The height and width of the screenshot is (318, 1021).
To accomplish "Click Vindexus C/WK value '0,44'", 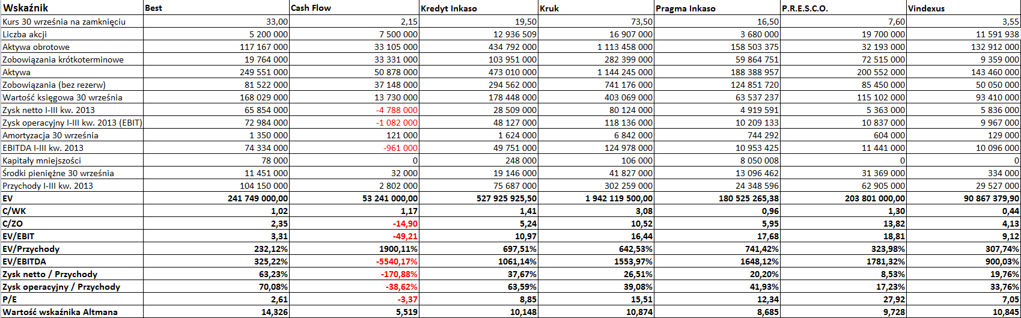I will click(1010, 211).
